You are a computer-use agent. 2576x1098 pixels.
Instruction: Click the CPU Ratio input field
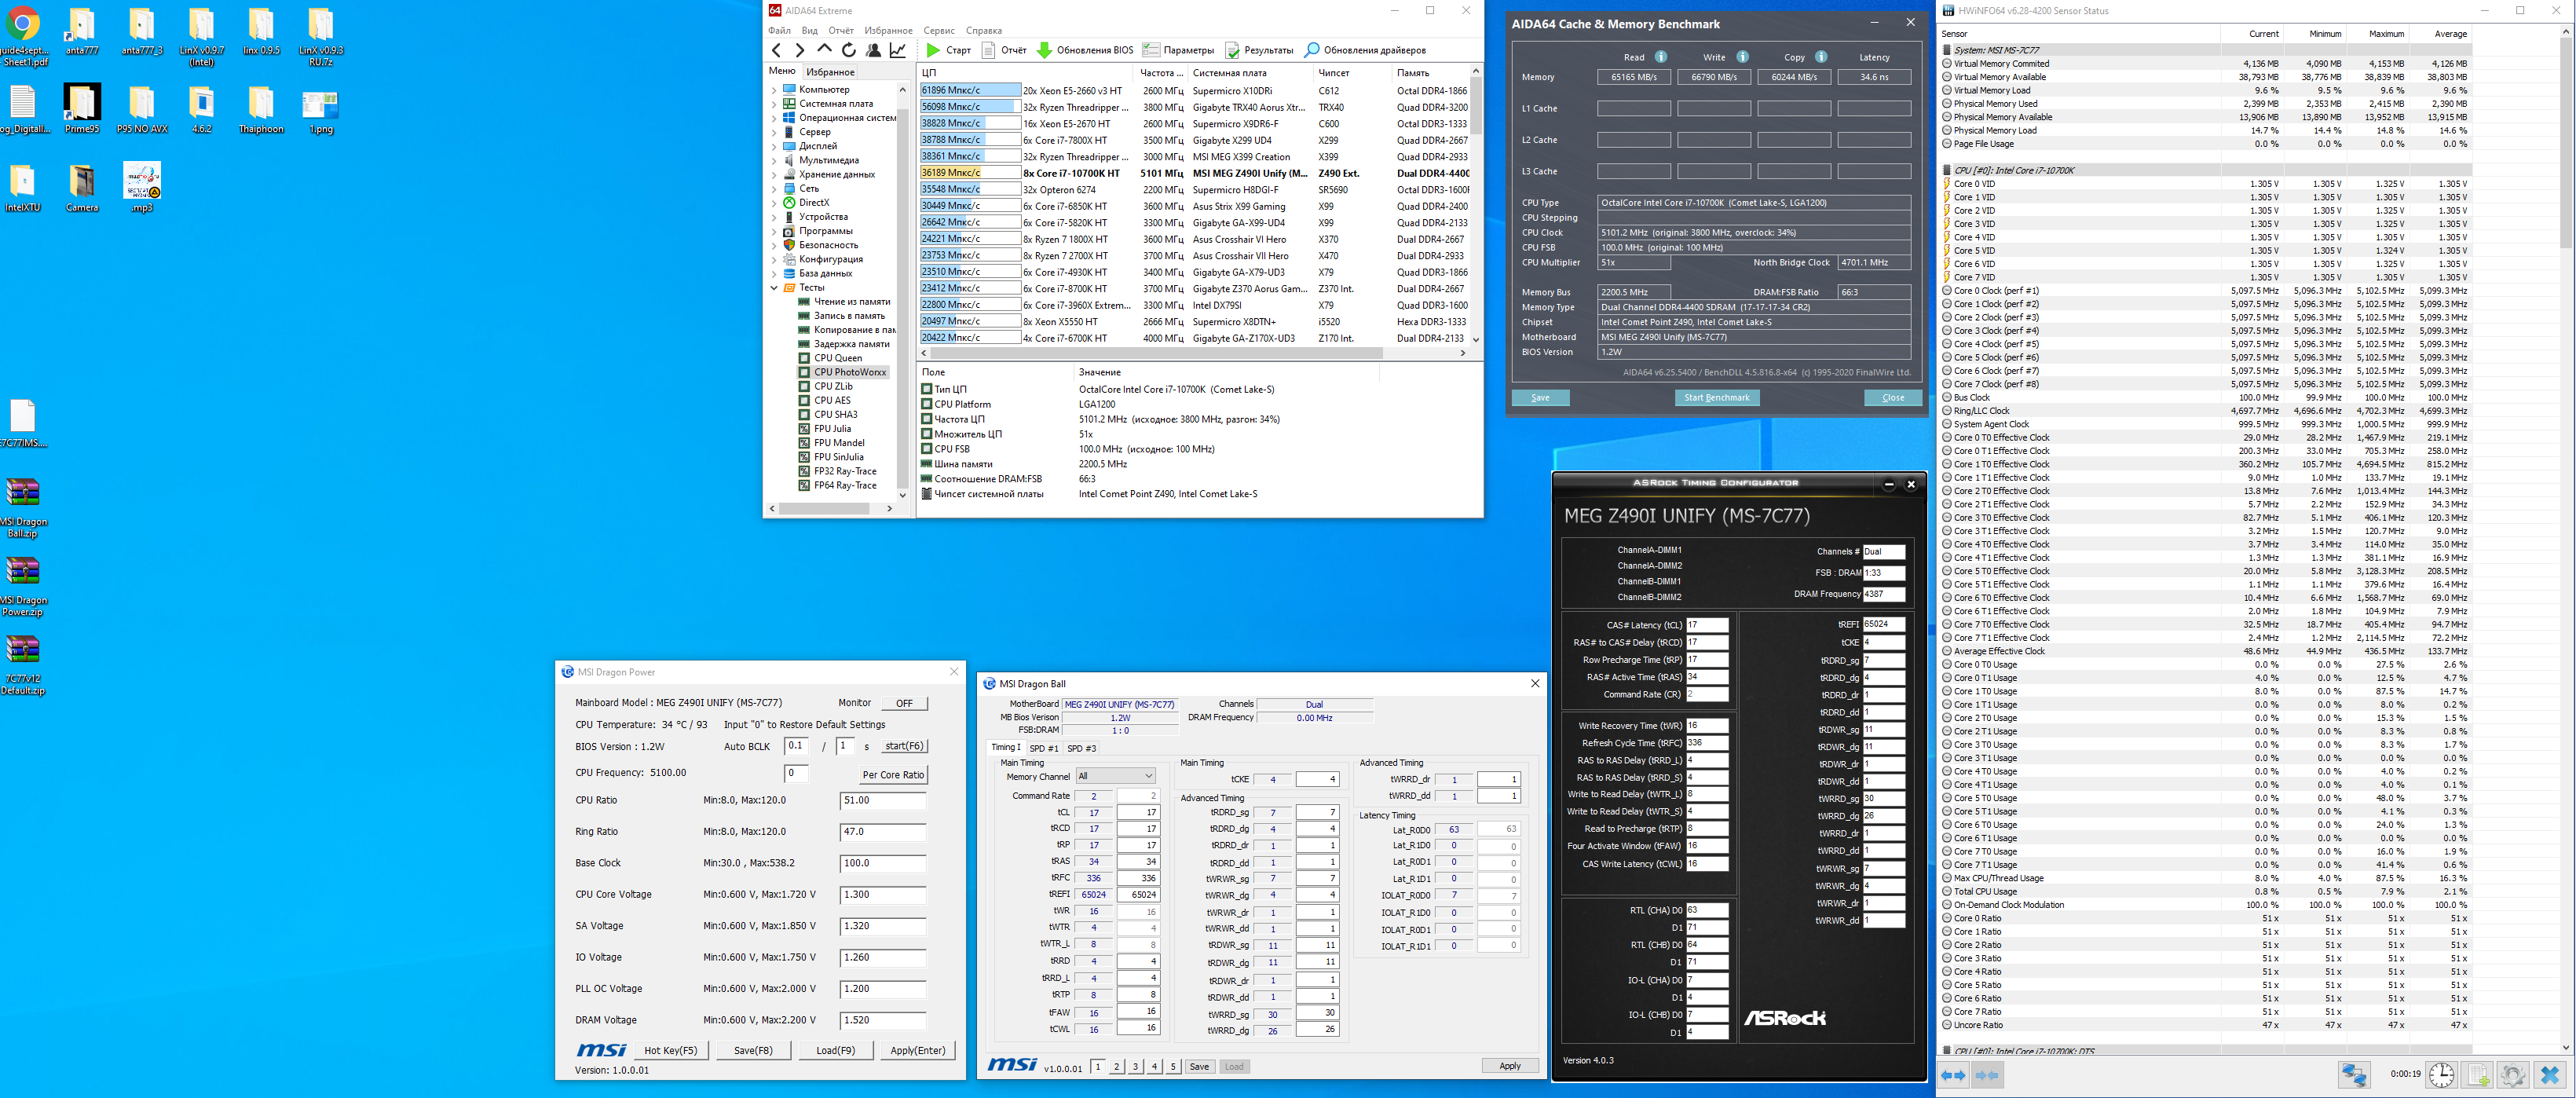[x=882, y=800]
